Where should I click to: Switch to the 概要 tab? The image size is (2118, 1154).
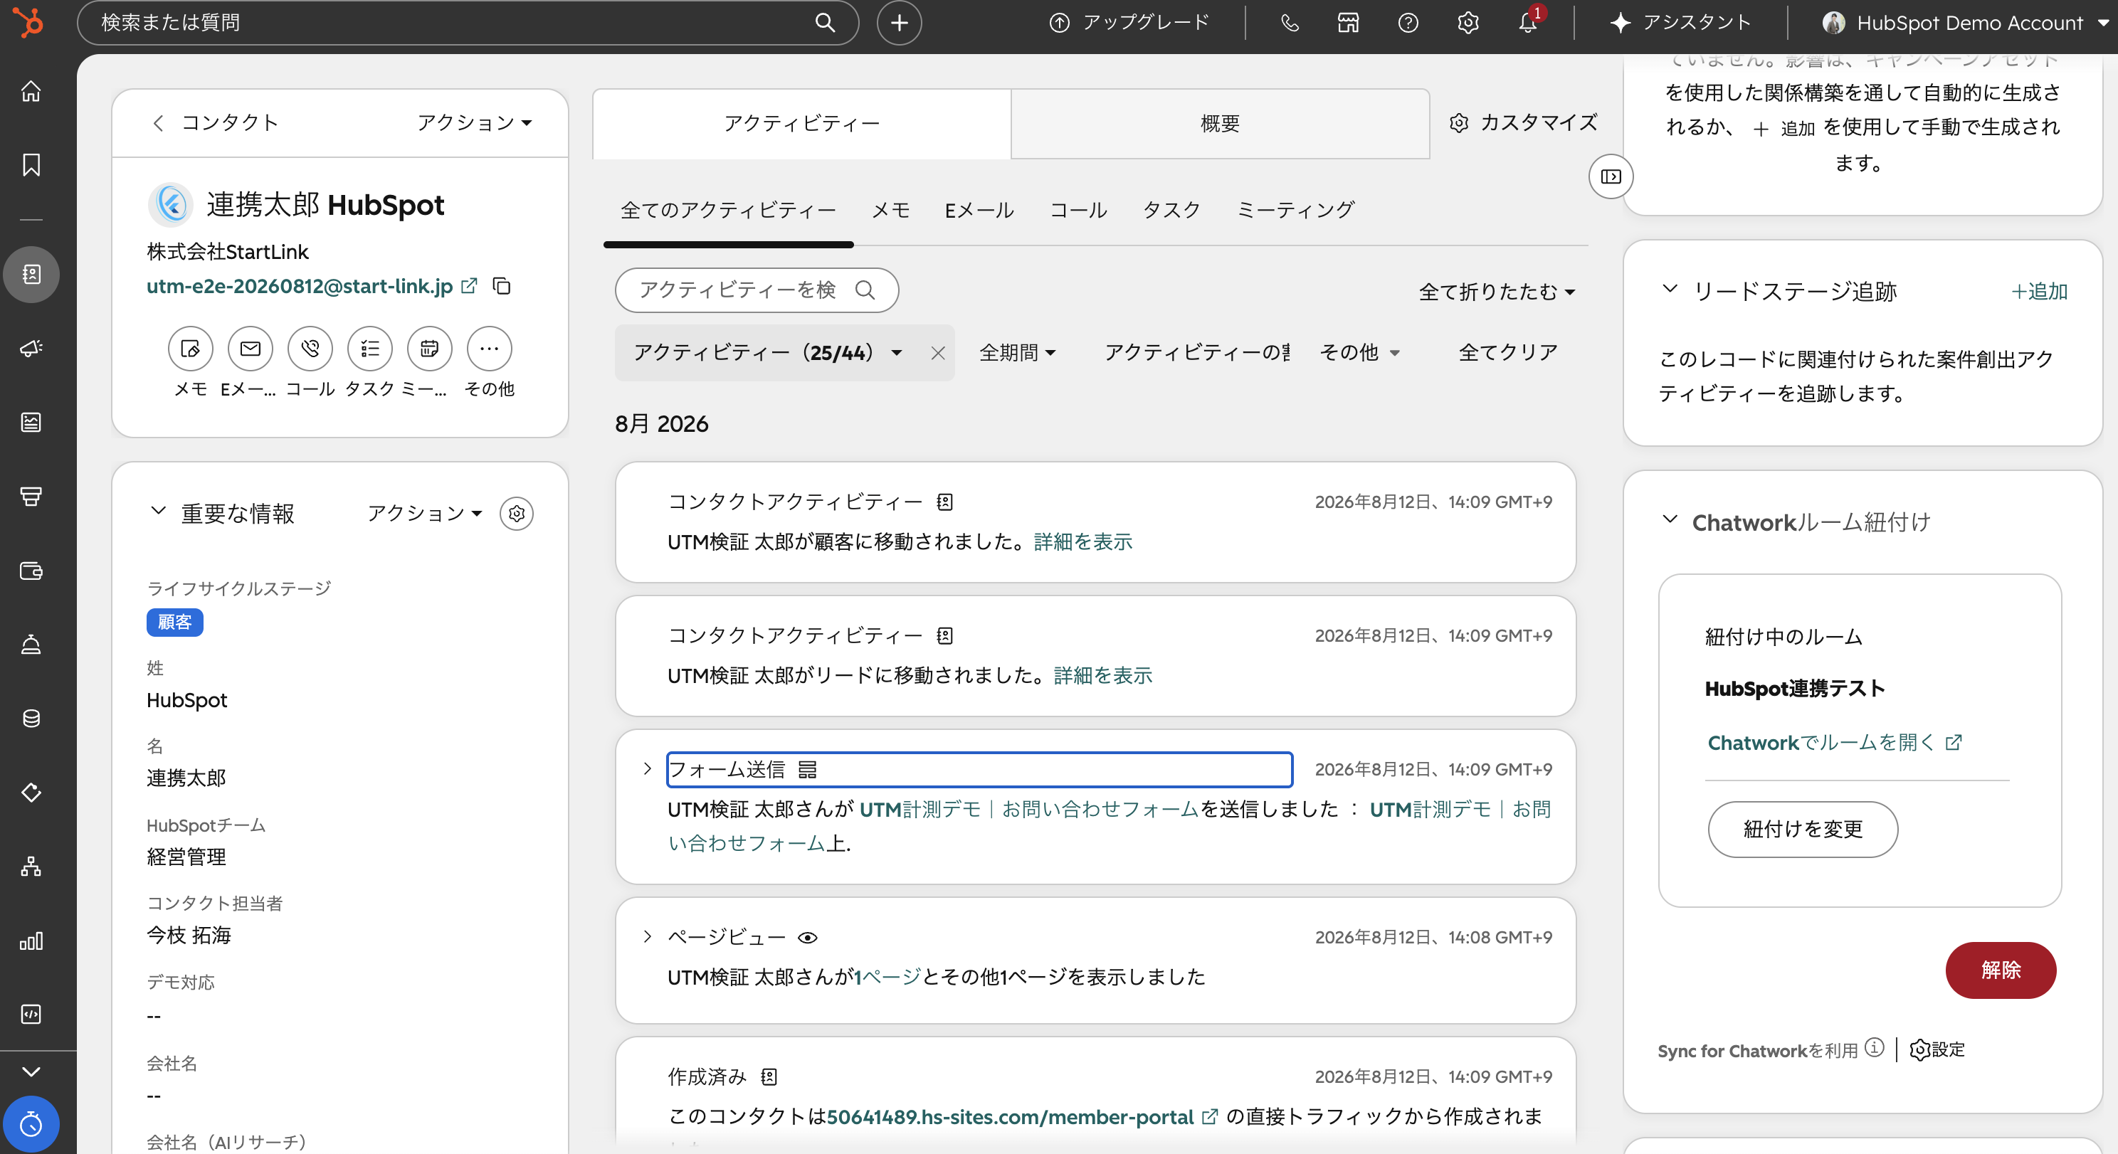1220,123
